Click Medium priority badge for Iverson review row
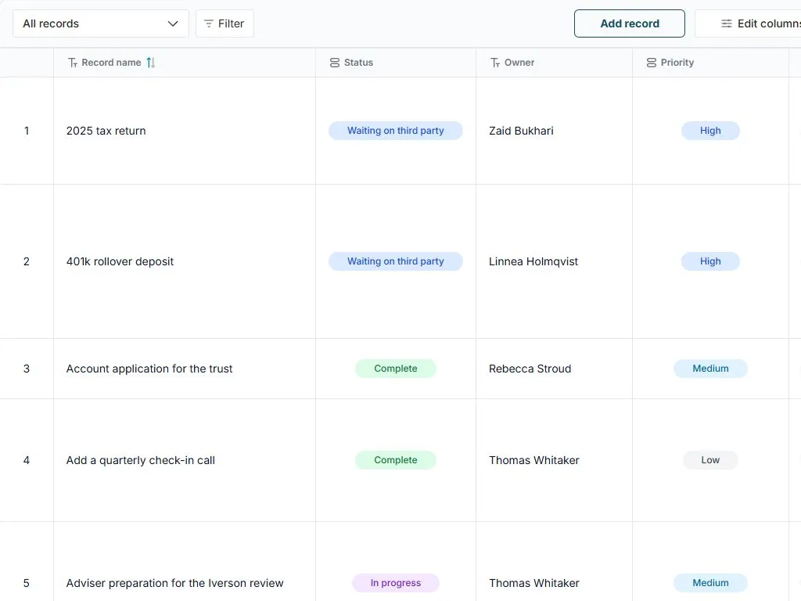The image size is (801, 601). pyautogui.click(x=710, y=583)
